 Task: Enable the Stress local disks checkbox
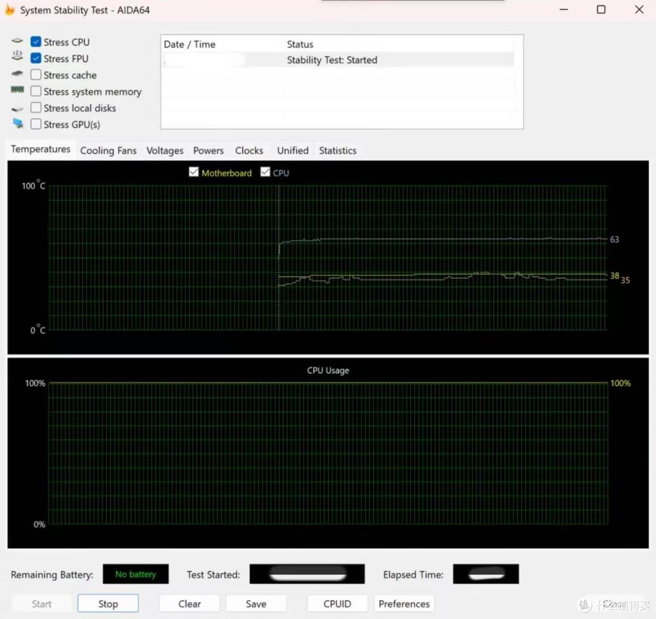(x=36, y=108)
